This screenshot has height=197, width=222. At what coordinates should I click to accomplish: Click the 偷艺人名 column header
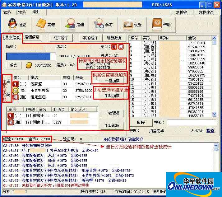click(83, 110)
